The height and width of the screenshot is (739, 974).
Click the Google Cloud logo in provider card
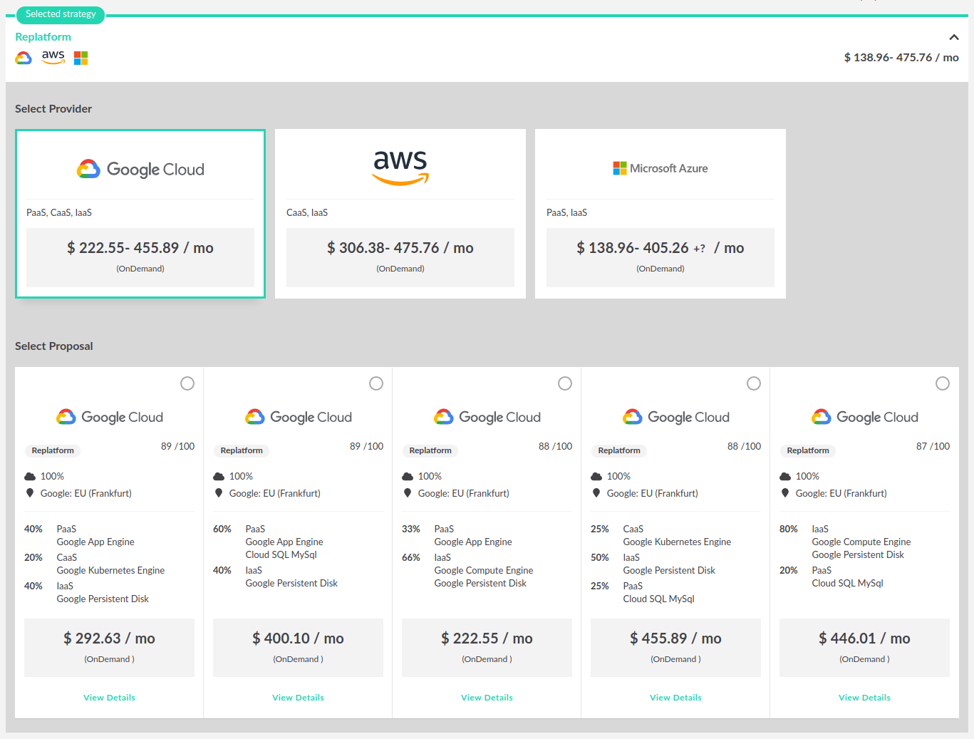pos(140,169)
